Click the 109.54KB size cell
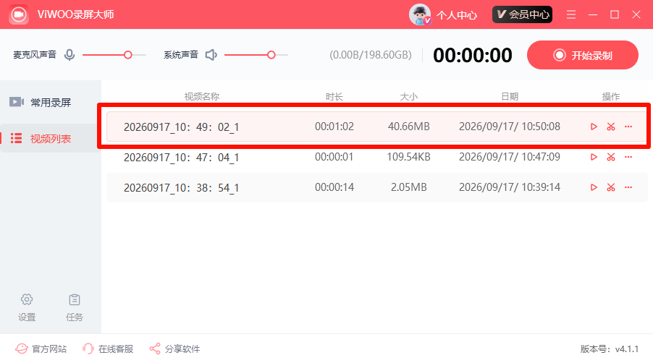This screenshot has height=363, width=653. (408, 157)
